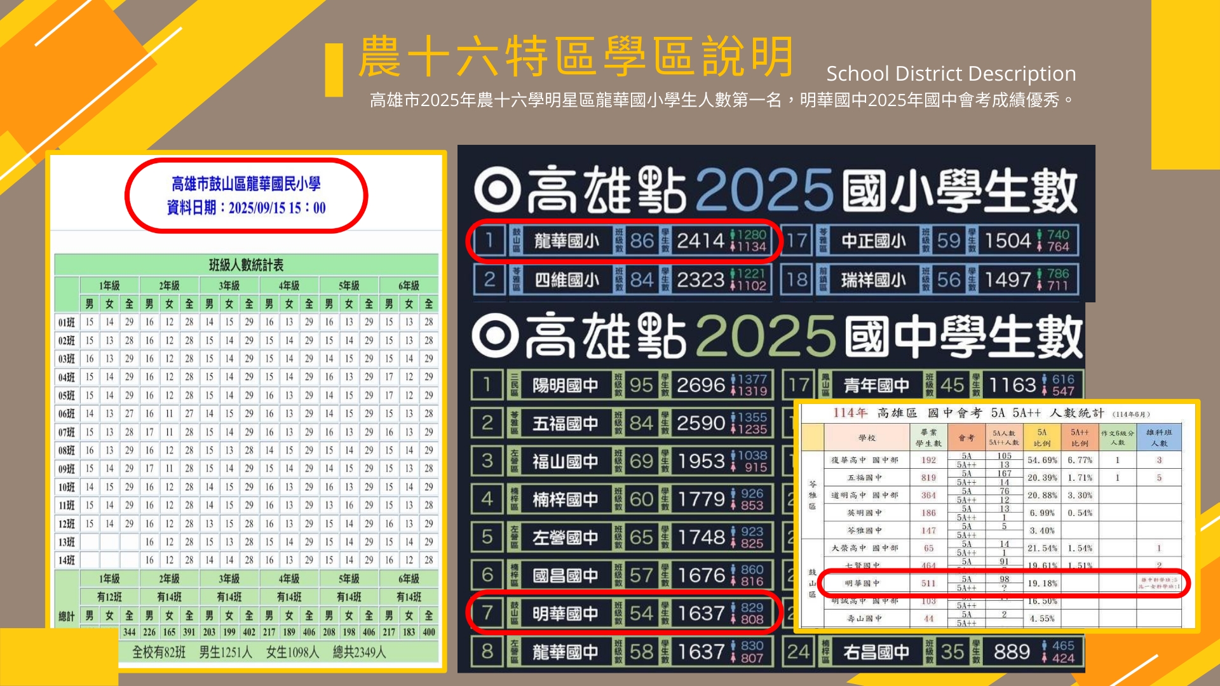Click the yellow vertical bar beside the main title
Image resolution: width=1220 pixels, height=686 pixels.
pos(334,70)
